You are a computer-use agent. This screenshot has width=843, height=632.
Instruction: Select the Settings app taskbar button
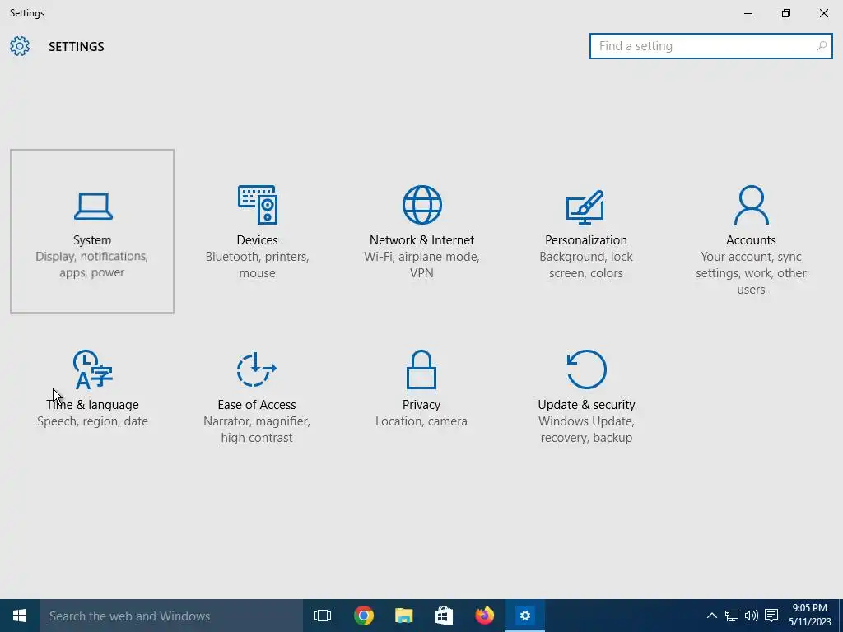(525, 616)
